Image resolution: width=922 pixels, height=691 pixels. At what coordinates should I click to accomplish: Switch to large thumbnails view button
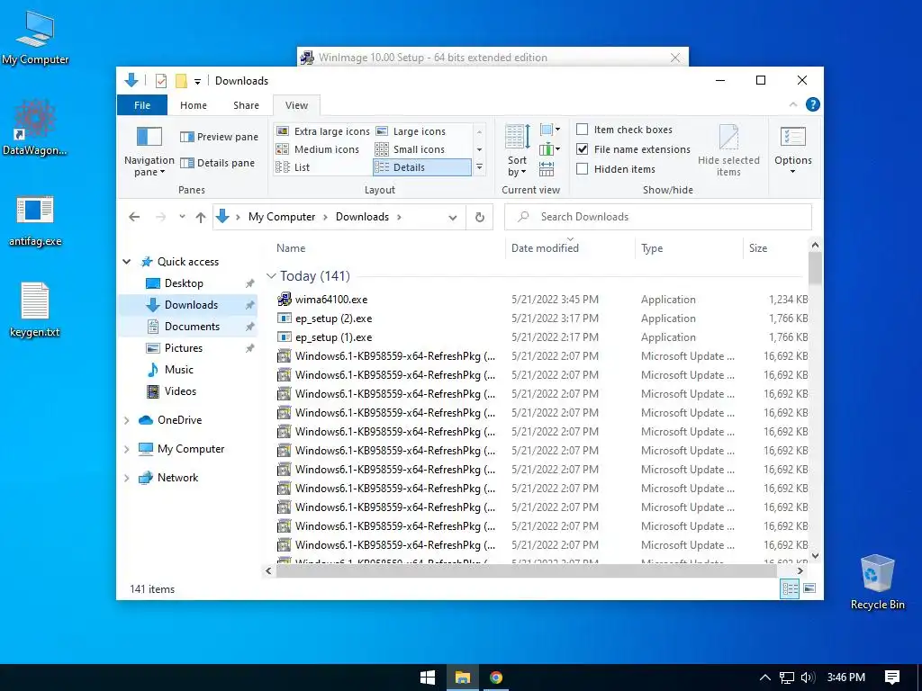coord(809,588)
